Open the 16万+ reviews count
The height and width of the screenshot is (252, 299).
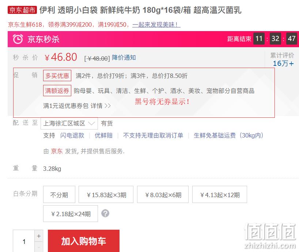[283, 63]
